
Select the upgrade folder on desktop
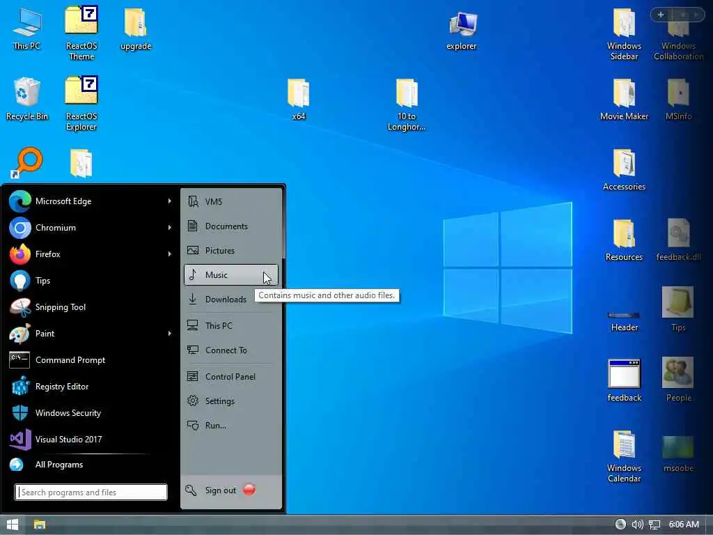[136, 29]
